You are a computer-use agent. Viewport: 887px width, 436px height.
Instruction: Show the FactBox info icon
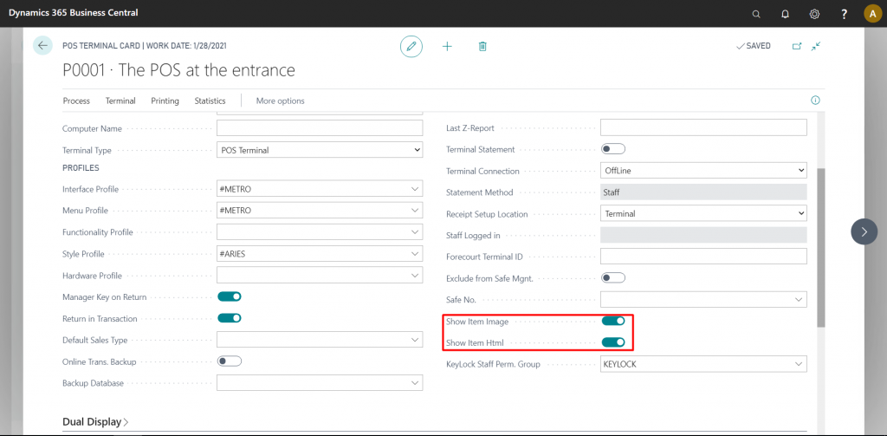(815, 101)
